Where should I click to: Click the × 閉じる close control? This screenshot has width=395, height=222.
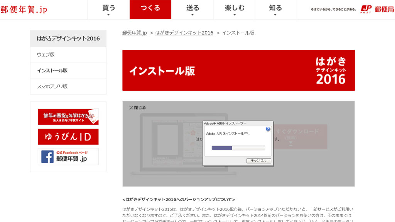pos(137,108)
